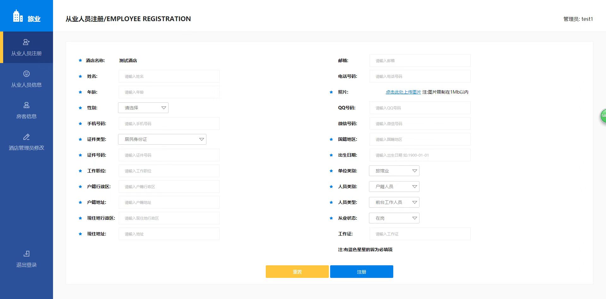Focus the 邮箱 input field

click(420, 60)
